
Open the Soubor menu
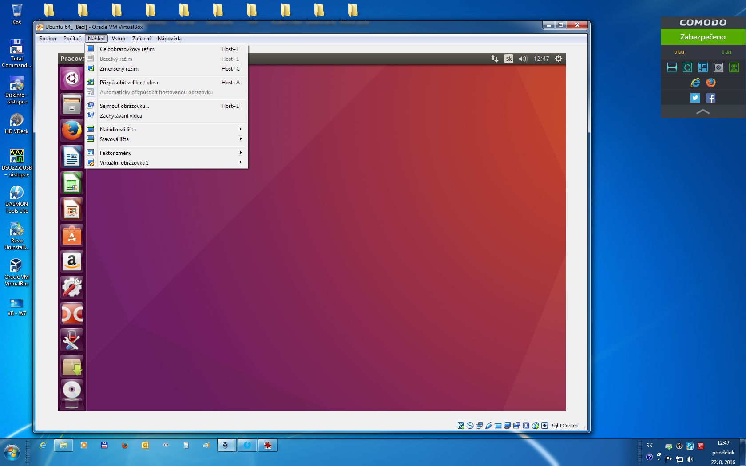coord(48,39)
